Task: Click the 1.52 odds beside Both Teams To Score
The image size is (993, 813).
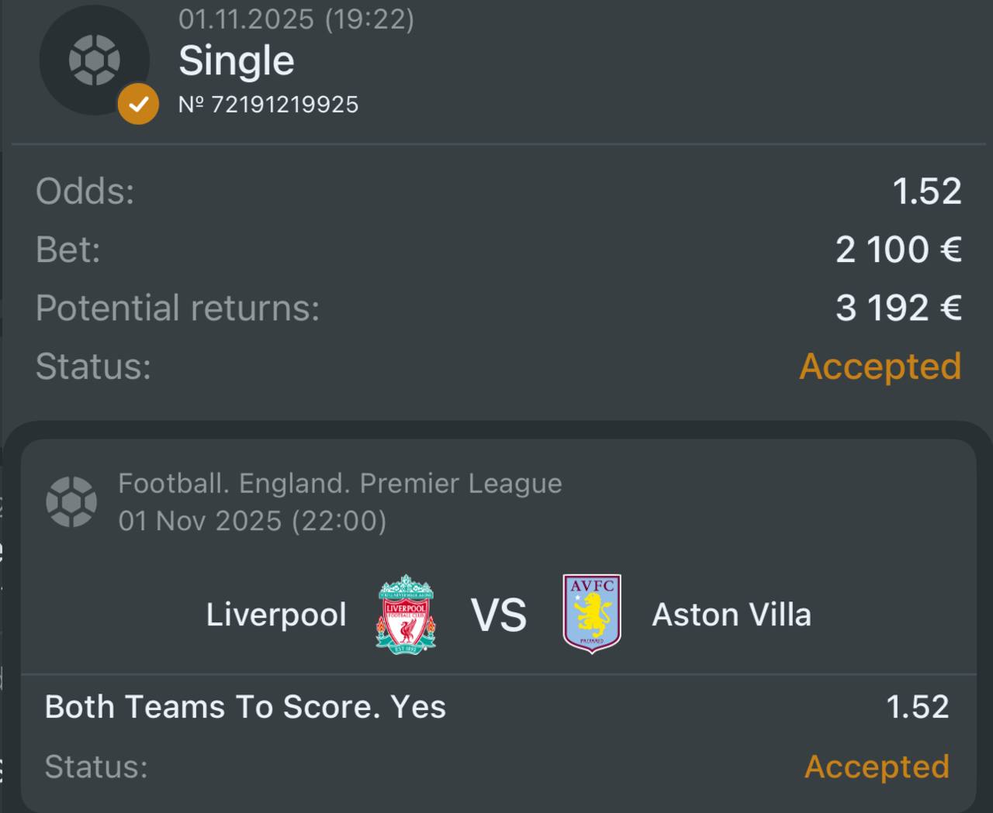Action: [918, 707]
